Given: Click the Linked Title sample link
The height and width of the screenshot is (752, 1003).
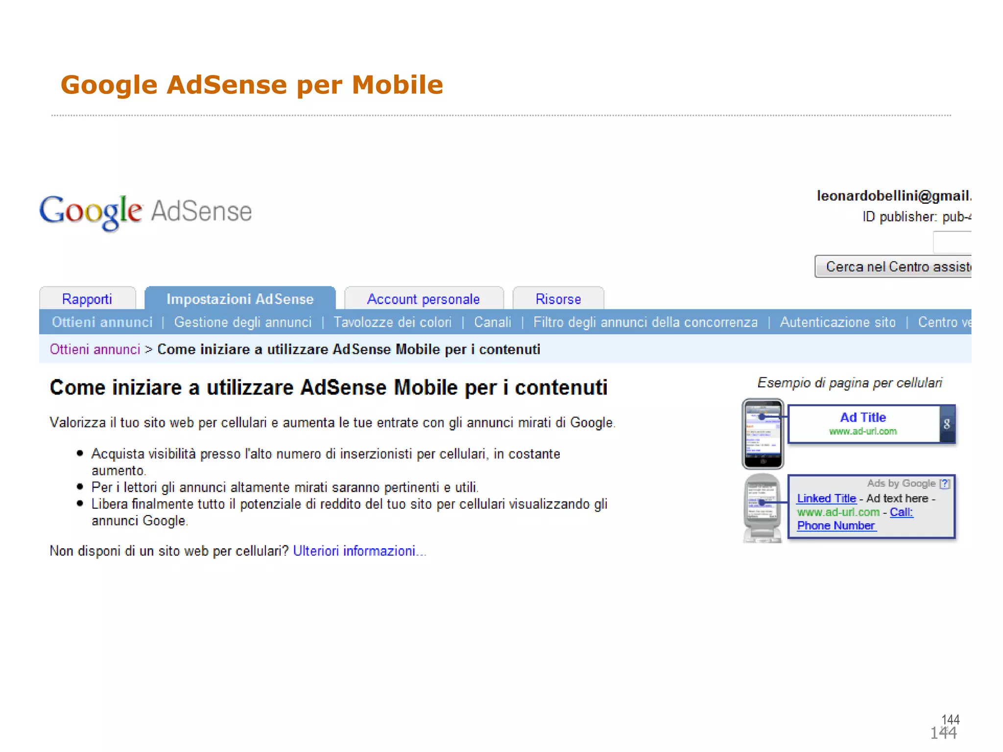Looking at the screenshot, I should tap(827, 498).
